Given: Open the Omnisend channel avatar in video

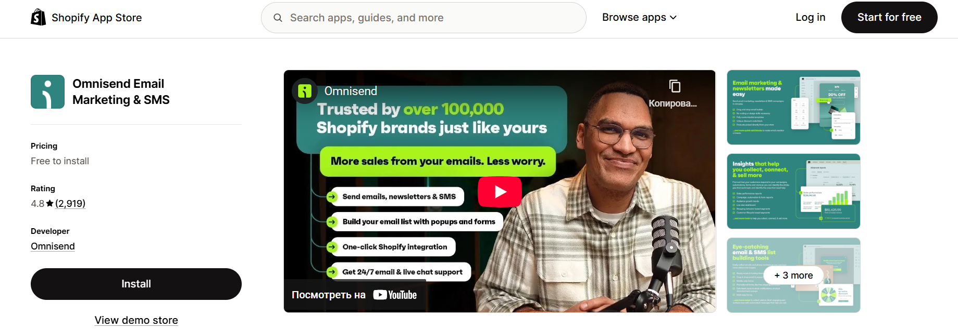Looking at the screenshot, I should pos(305,91).
